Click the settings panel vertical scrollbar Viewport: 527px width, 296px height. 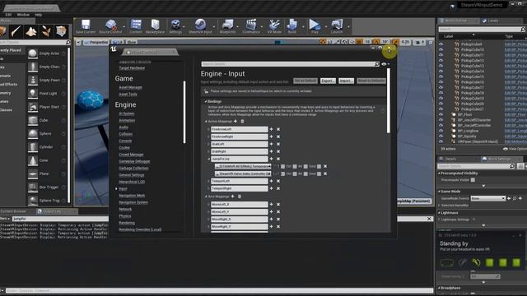(x=389, y=100)
